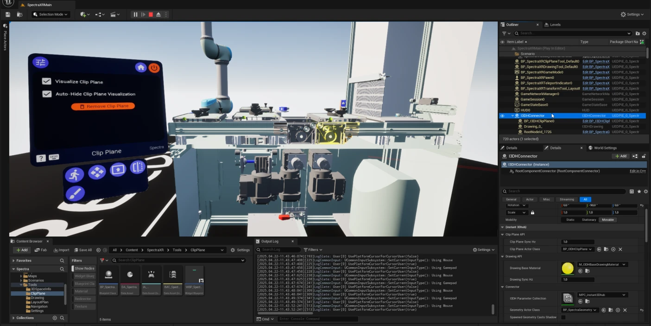
Task: Click the Remove Clip Plane button
Action: [103, 106]
